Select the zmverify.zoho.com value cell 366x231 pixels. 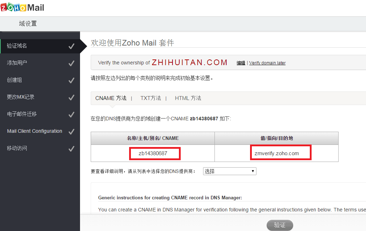pyautogui.click(x=277, y=153)
